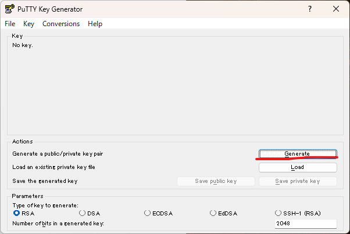Click Load to open existing private key

coord(297,167)
